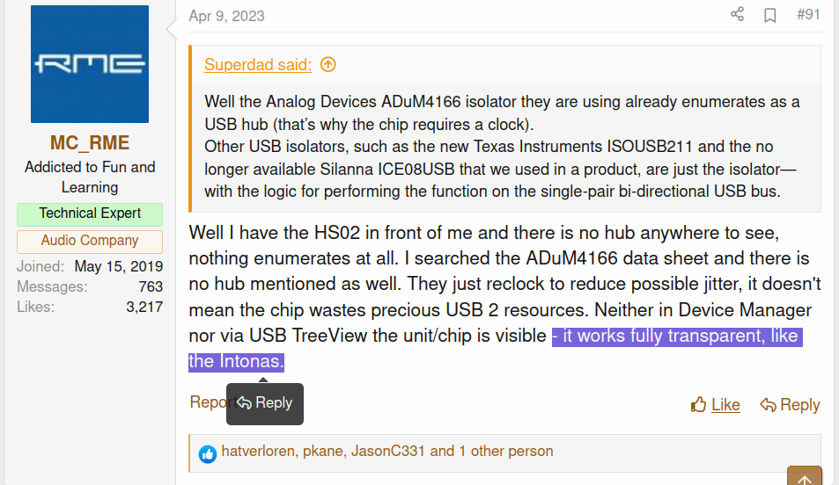The image size is (839, 485).
Task: Reply to post with the bottom-right Reply
Action: (790, 405)
